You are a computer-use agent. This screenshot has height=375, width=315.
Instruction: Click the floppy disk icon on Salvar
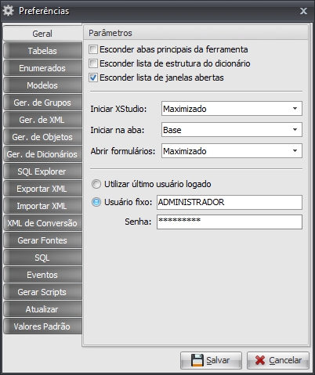tap(197, 360)
